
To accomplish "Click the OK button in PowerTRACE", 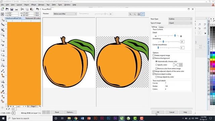I will pyautogui.click(x=158, y=112).
